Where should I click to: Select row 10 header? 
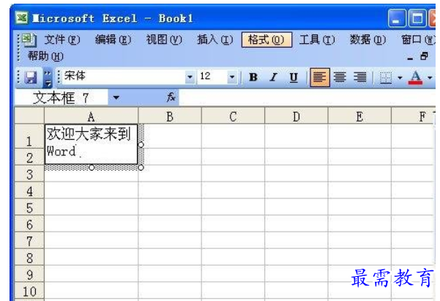tap(29, 291)
